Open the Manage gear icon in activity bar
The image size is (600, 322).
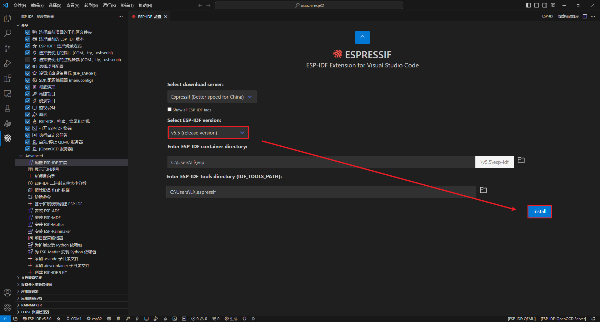pyautogui.click(x=7, y=308)
